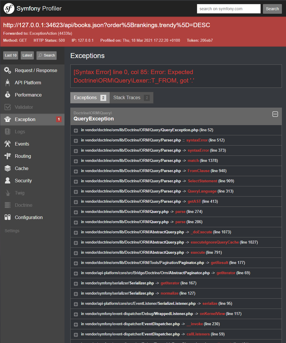This screenshot has height=343, width=286.
Task: Open the API Platform panel
Action: point(32,83)
